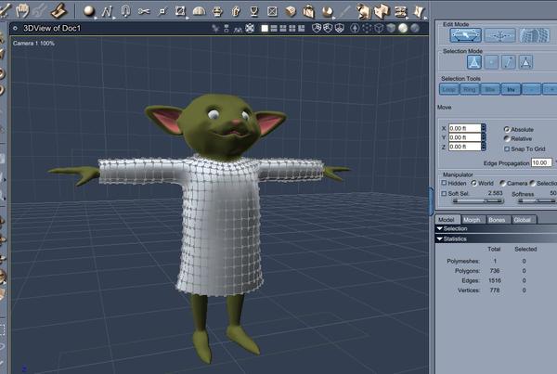Adjust the Softness slider
557x374 pixels.
[538, 201]
